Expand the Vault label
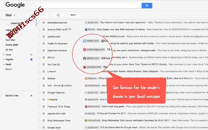 coord(4,64)
